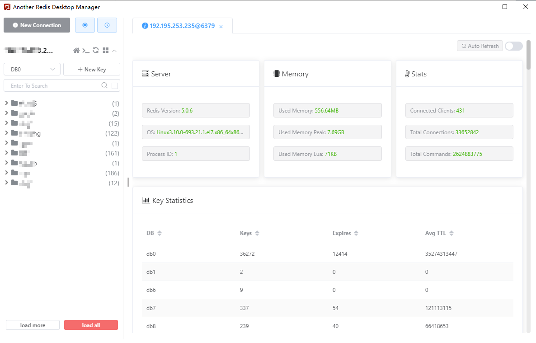Click the home icon for the connection

(76, 50)
